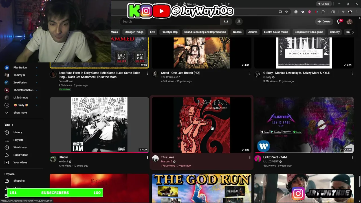The height and width of the screenshot is (203, 361).
Task: Open the Gemini button in Chrome
Action: (323, 4)
